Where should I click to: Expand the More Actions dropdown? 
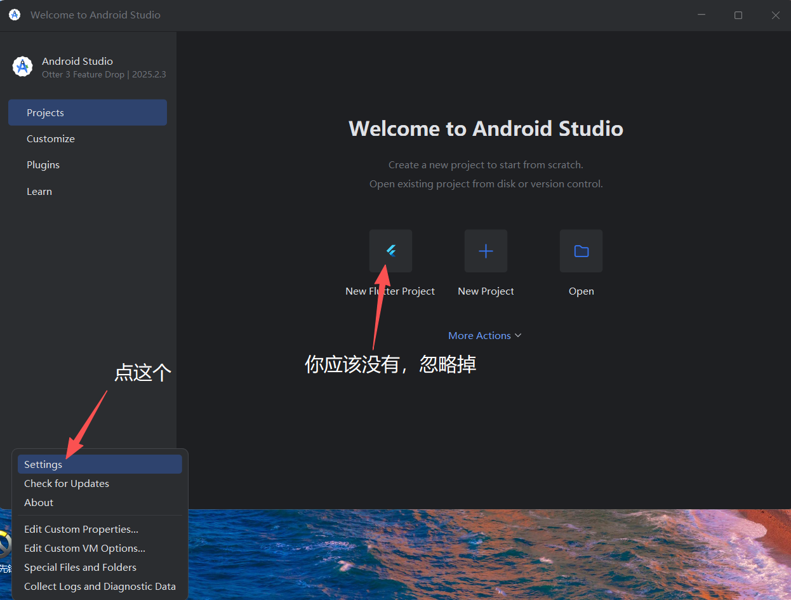(x=485, y=335)
